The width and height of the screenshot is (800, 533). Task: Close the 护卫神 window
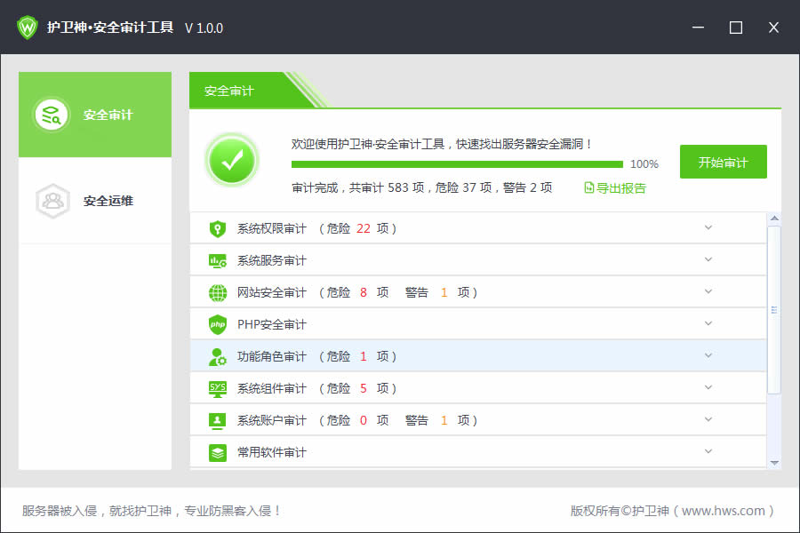pos(773,28)
